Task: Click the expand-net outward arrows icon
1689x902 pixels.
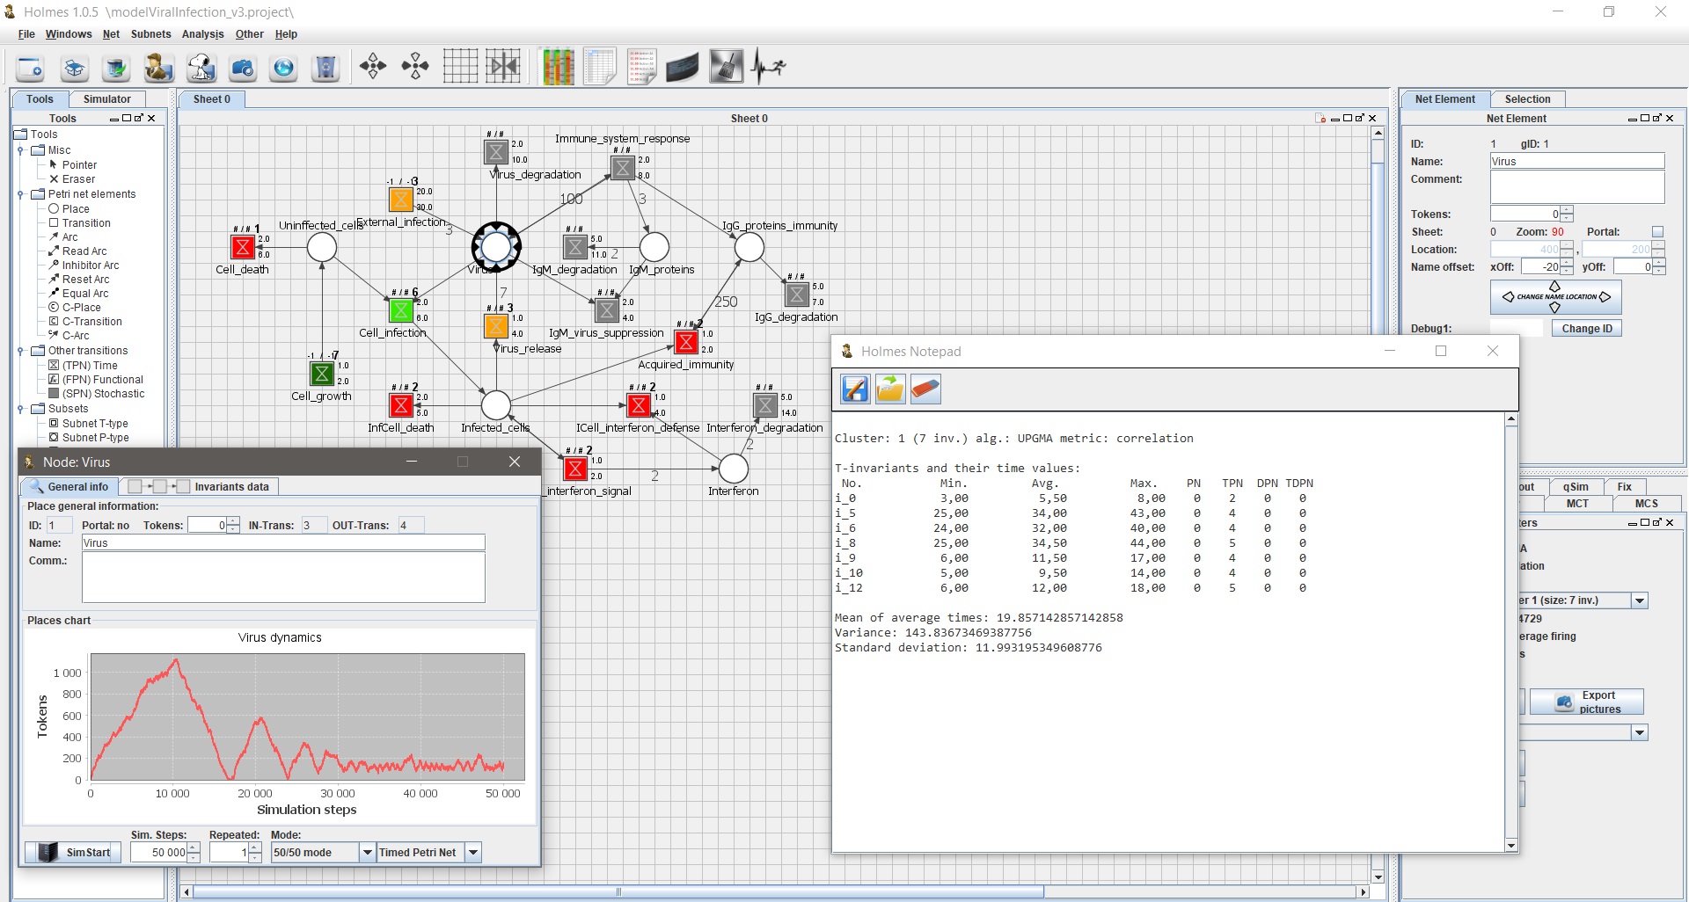Action: coord(373,66)
